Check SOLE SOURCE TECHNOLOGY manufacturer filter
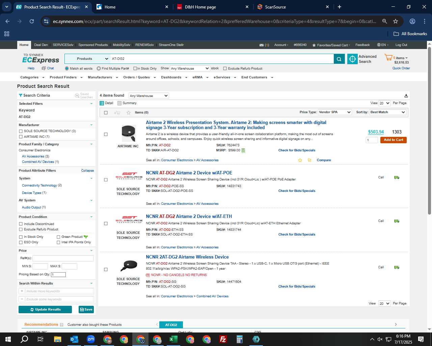Viewport: 432px width, 346px height. [21, 131]
